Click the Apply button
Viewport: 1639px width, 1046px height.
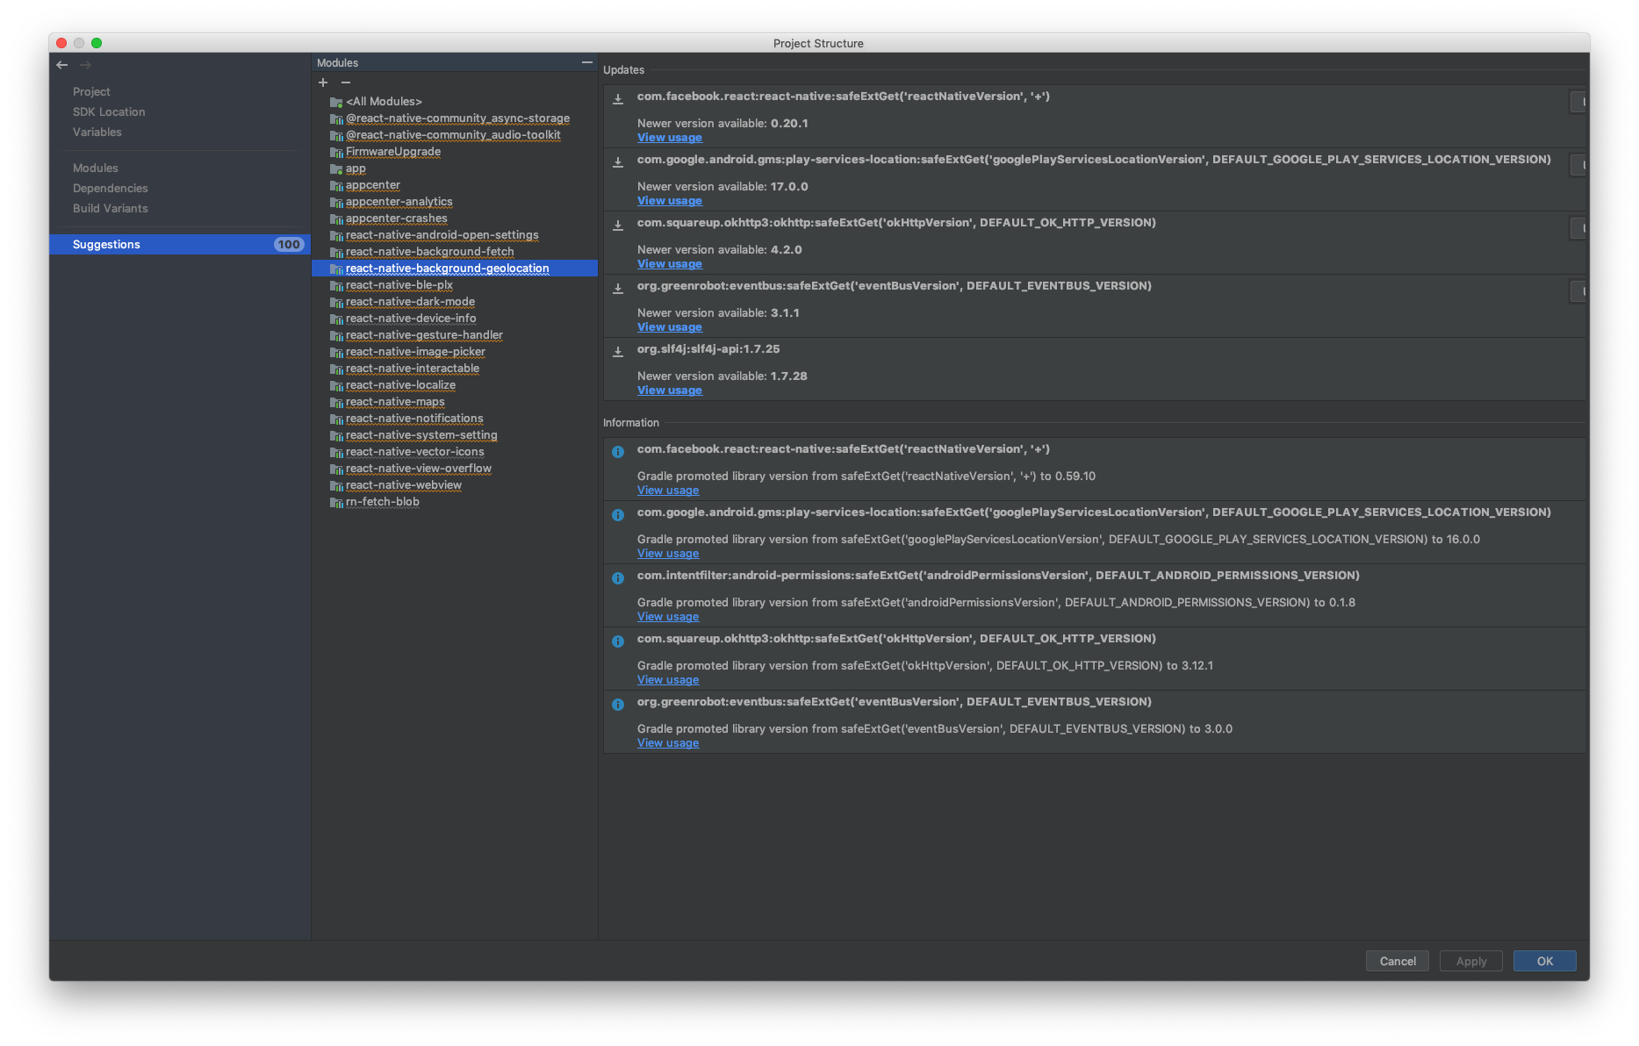(x=1470, y=961)
